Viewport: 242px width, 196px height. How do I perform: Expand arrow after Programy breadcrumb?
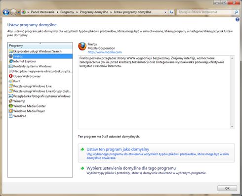(x=77, y=12)
